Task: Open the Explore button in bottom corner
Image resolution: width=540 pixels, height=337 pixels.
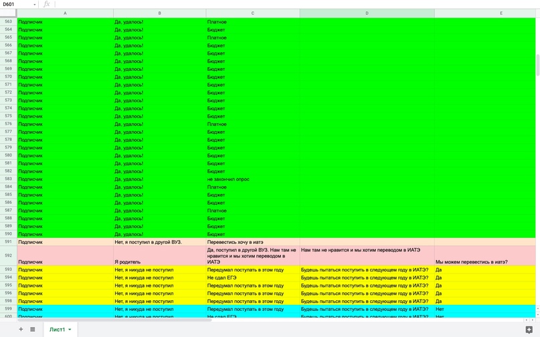Action: (x=529, y=329)
